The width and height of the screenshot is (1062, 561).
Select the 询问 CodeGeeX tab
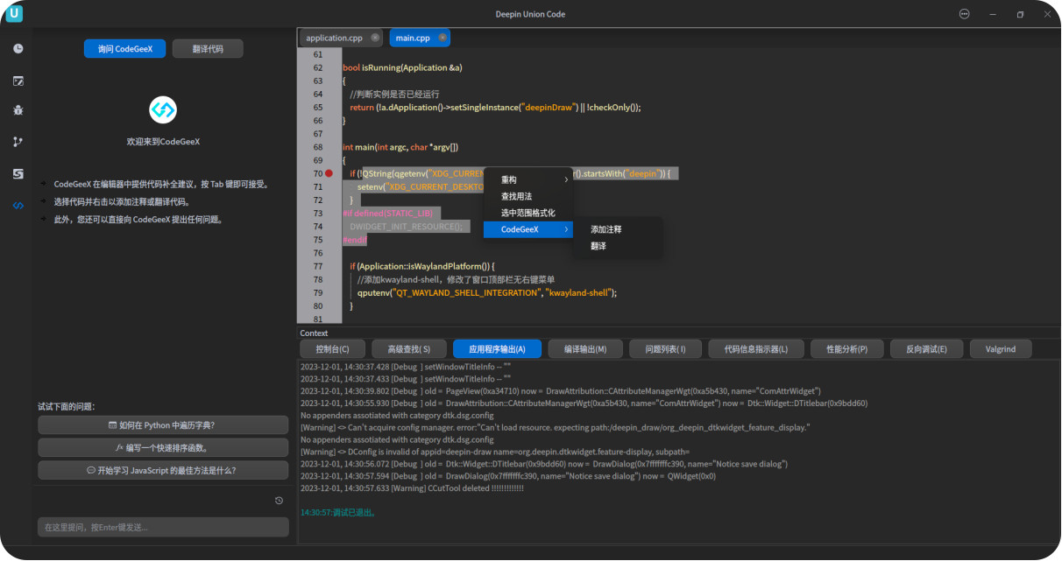pyautogui.click(x=125, y=49)
